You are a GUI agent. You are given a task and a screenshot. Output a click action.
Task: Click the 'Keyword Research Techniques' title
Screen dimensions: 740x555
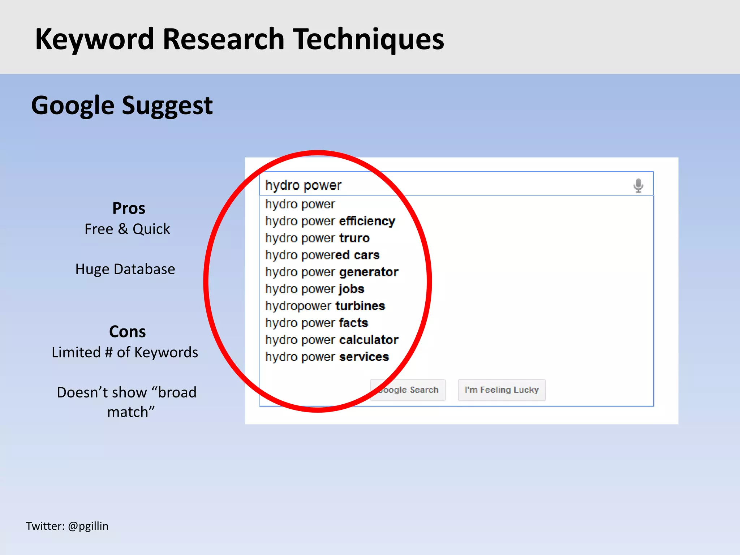pyautogui.click(x=240, y=39)
